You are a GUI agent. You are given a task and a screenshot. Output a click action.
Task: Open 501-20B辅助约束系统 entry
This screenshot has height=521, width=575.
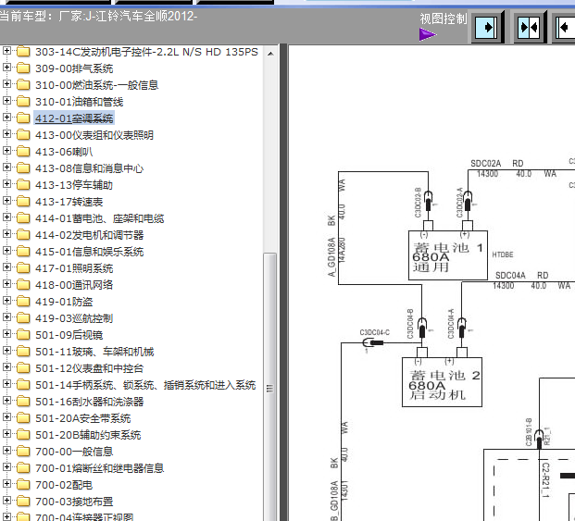pos(88,435)
